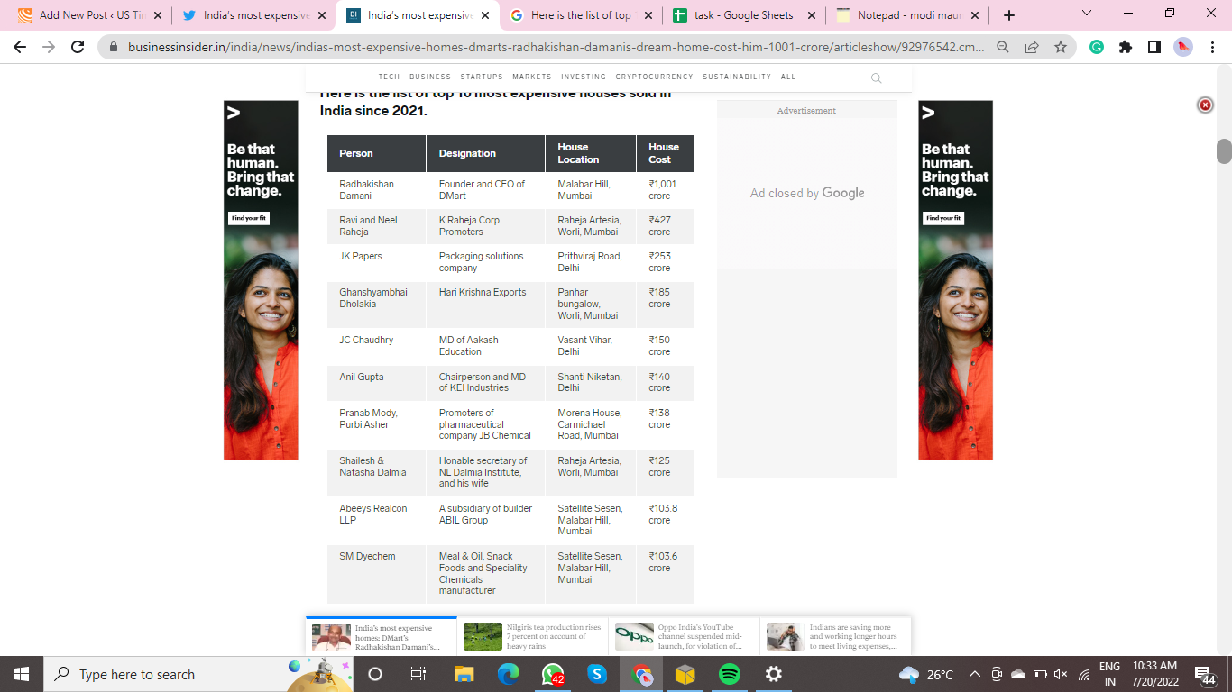Click the Find your fit button in left ad
Image resolution: width=1232 pixels, height=692 pixels.
[x=249, y=218]
